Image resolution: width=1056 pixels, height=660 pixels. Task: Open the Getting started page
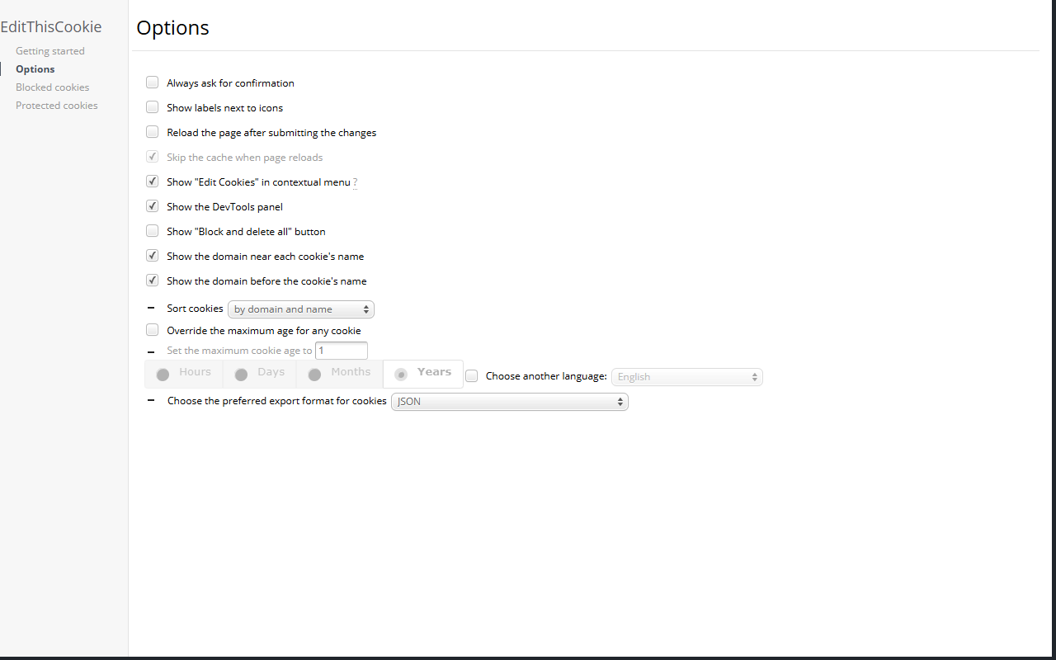tap(49, 50)
